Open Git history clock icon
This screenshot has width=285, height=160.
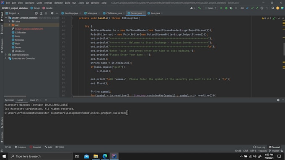[262, 8]
